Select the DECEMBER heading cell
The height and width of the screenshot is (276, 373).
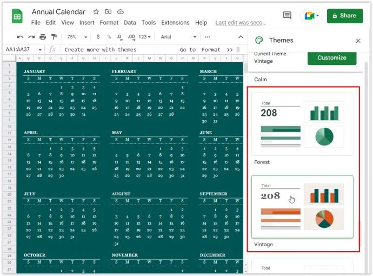click(x=212, y=255)
